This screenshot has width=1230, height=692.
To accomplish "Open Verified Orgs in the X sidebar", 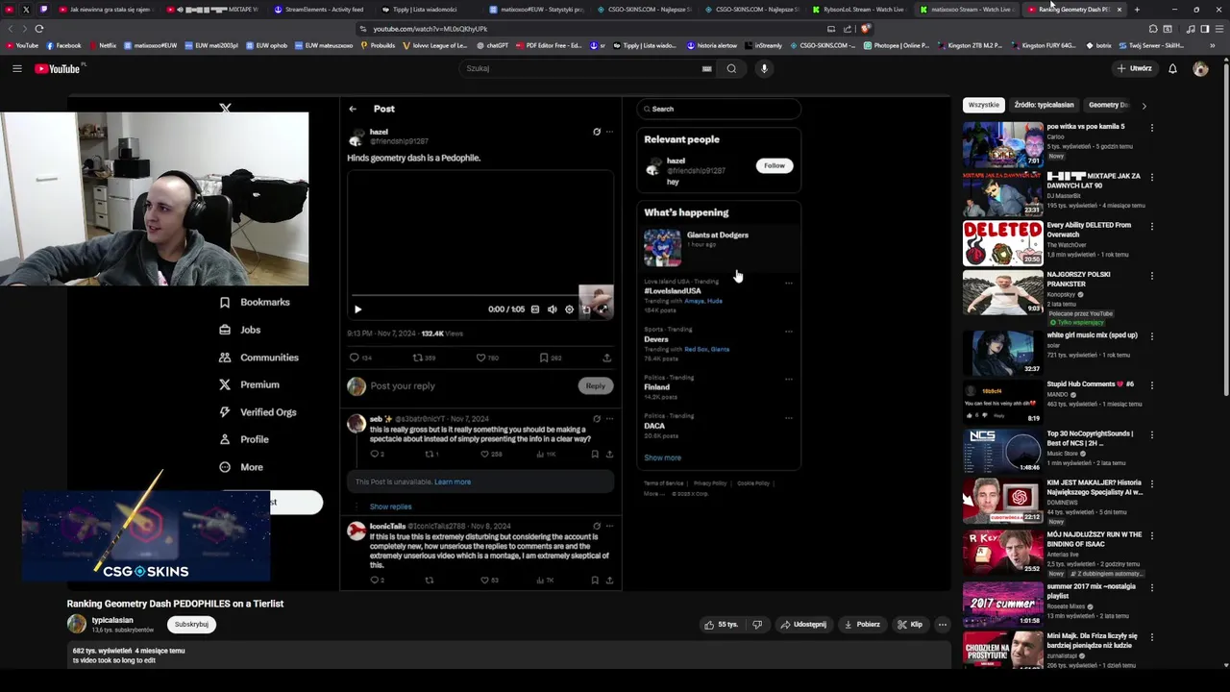I will coord(258,412).
